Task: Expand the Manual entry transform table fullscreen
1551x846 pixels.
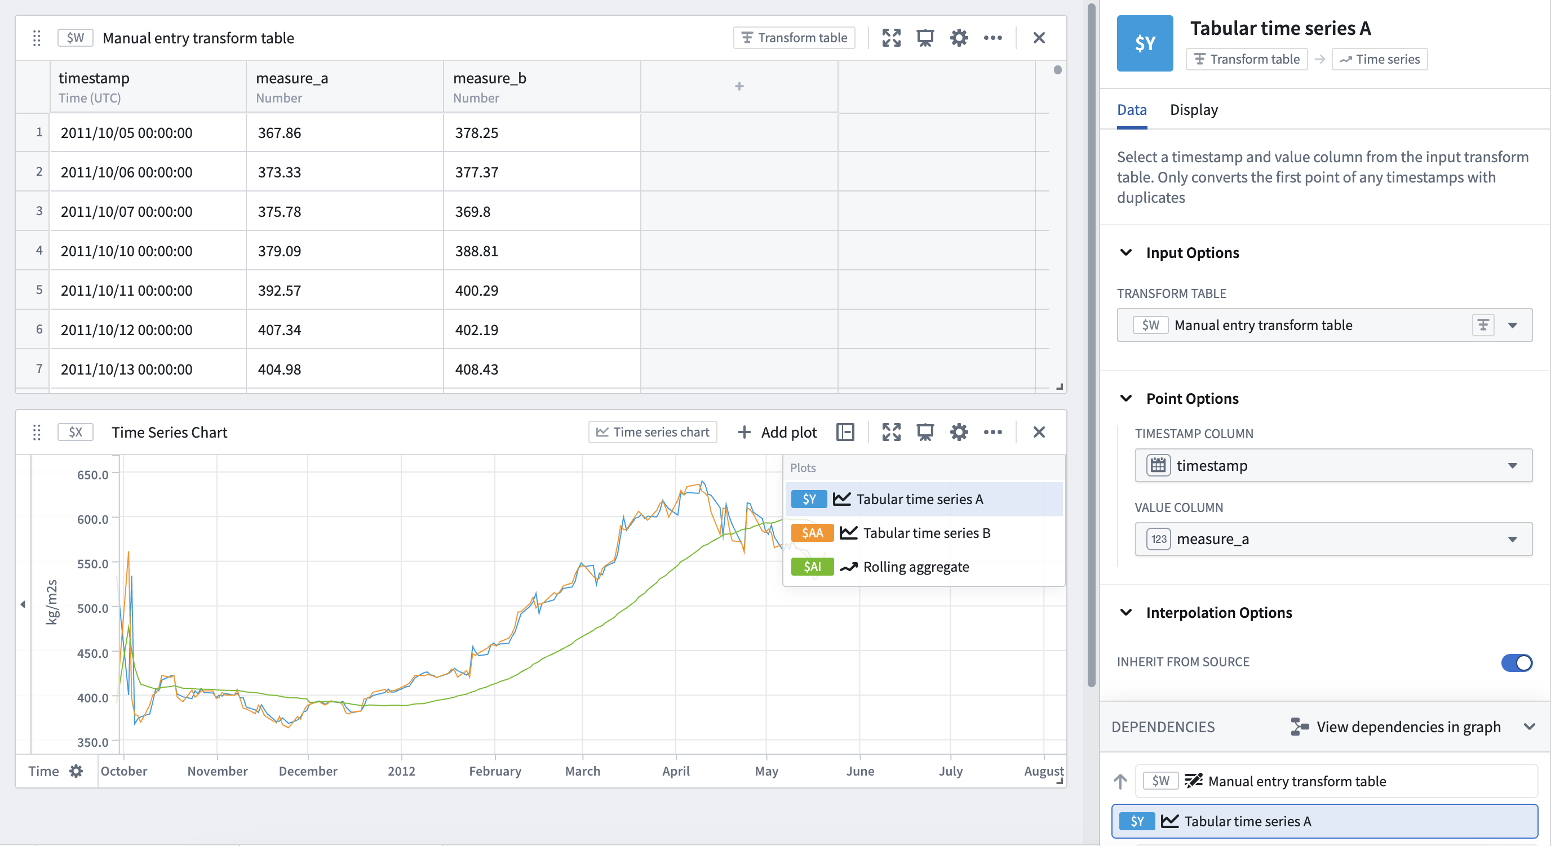Action: coord(891,38)
